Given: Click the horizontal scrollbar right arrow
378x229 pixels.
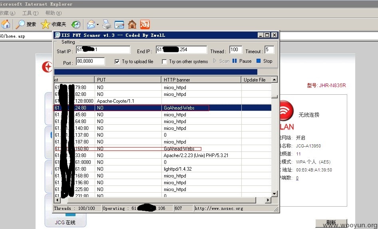Looking at the screenshot, I should click(268, 200).
